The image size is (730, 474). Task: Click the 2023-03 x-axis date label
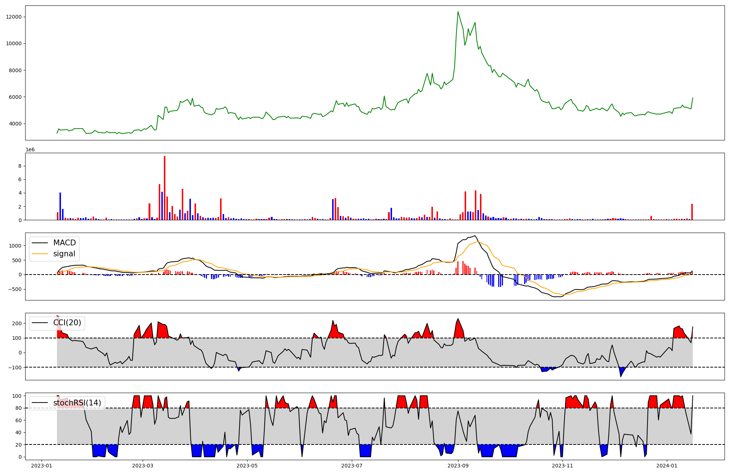[143, 466]
